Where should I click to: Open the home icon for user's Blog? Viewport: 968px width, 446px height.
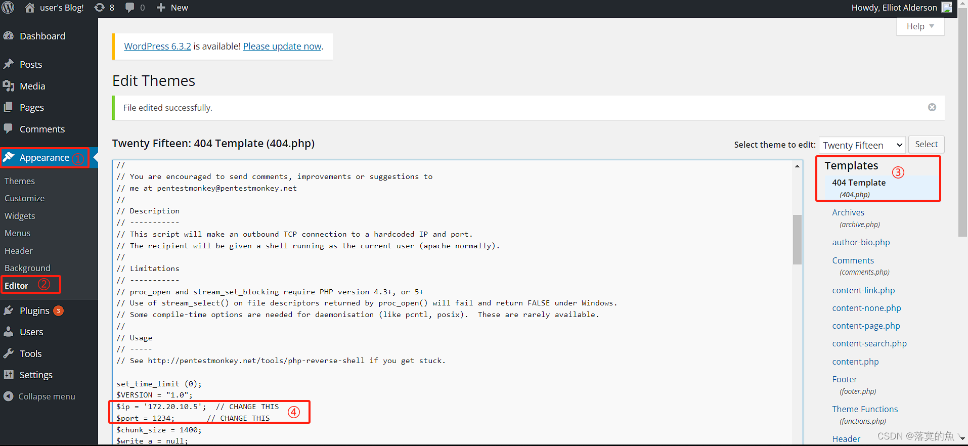(30, 8)
